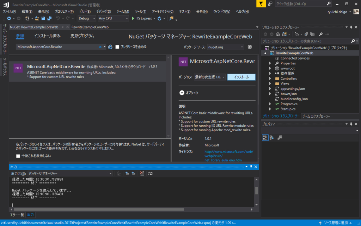Expand the Options section
This screenshot has width=361, height=226.
[x=182, y=93]
